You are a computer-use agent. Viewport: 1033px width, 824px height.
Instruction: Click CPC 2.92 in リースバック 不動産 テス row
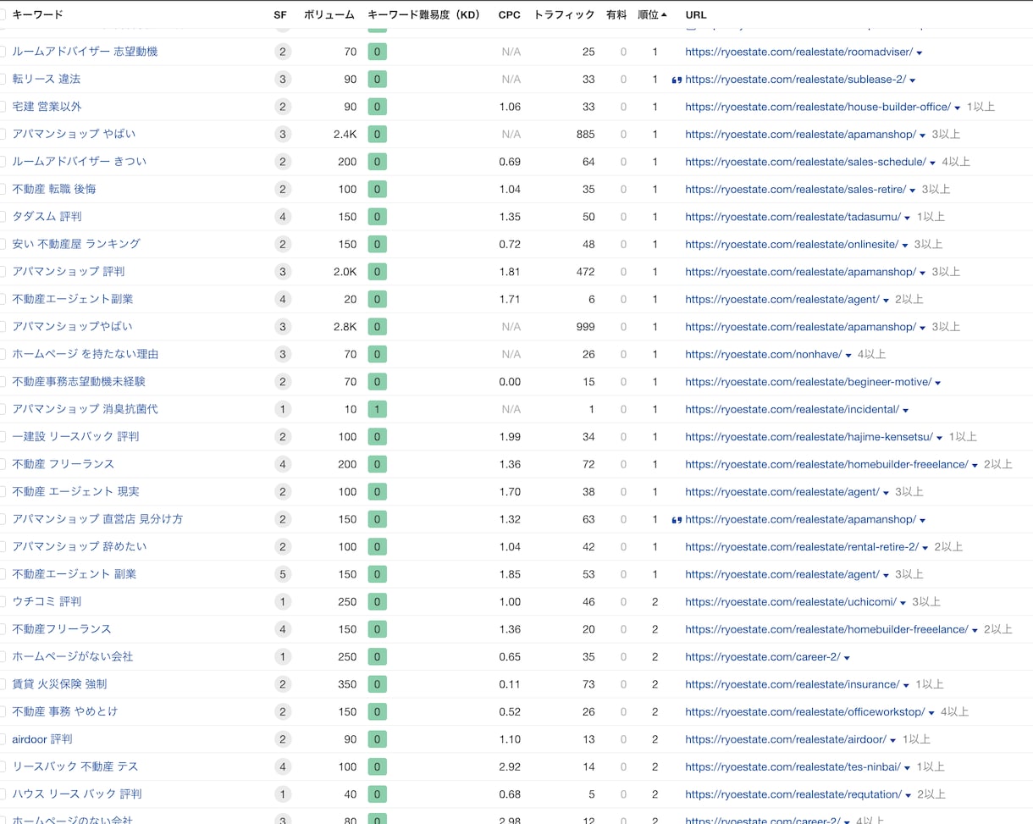pos(510,767)
